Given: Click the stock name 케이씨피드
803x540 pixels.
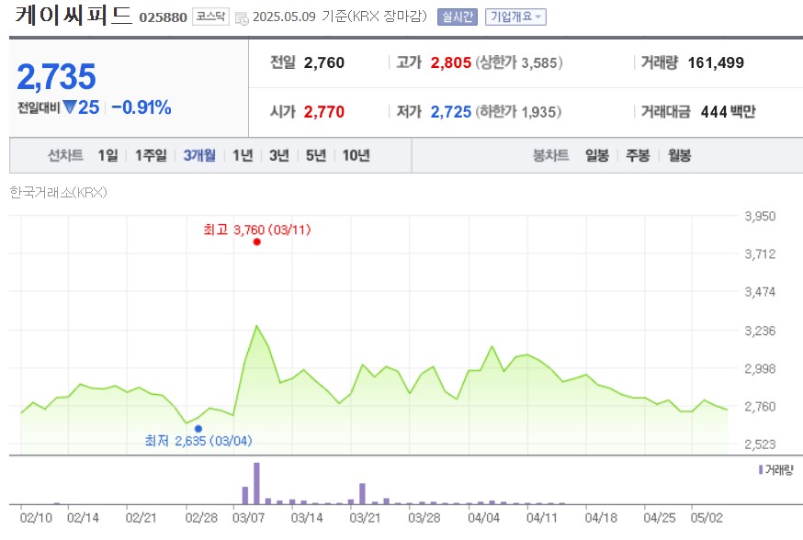Looking at the screenshot, I should coord(74,16).
